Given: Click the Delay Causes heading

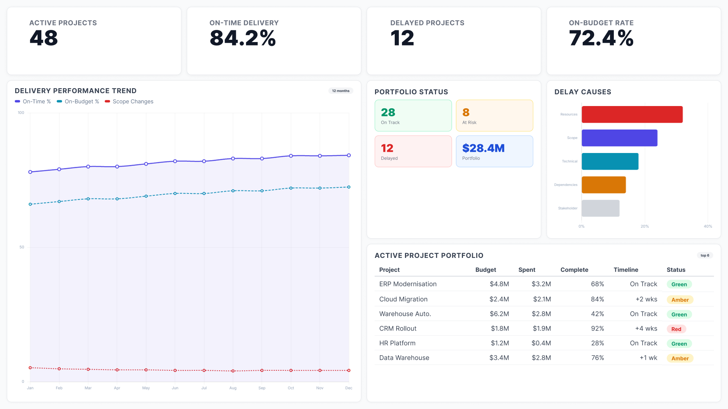Looking at the screenshot, I should 583,92.
